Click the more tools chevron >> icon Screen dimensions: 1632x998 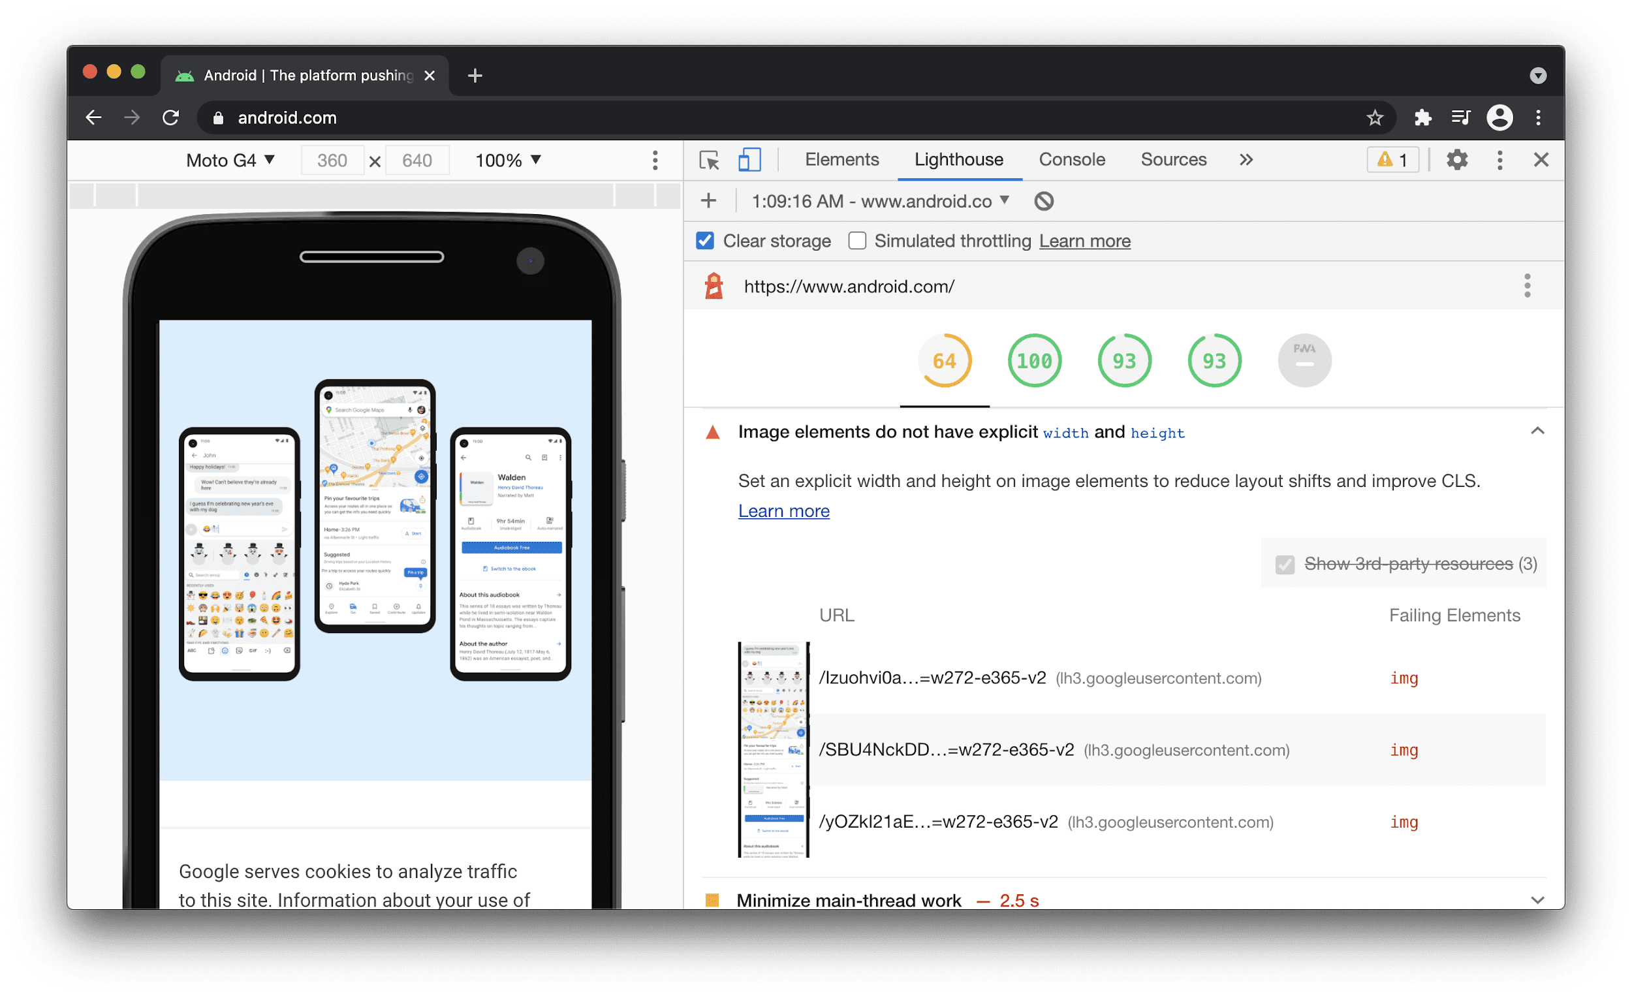[1244, 160]
